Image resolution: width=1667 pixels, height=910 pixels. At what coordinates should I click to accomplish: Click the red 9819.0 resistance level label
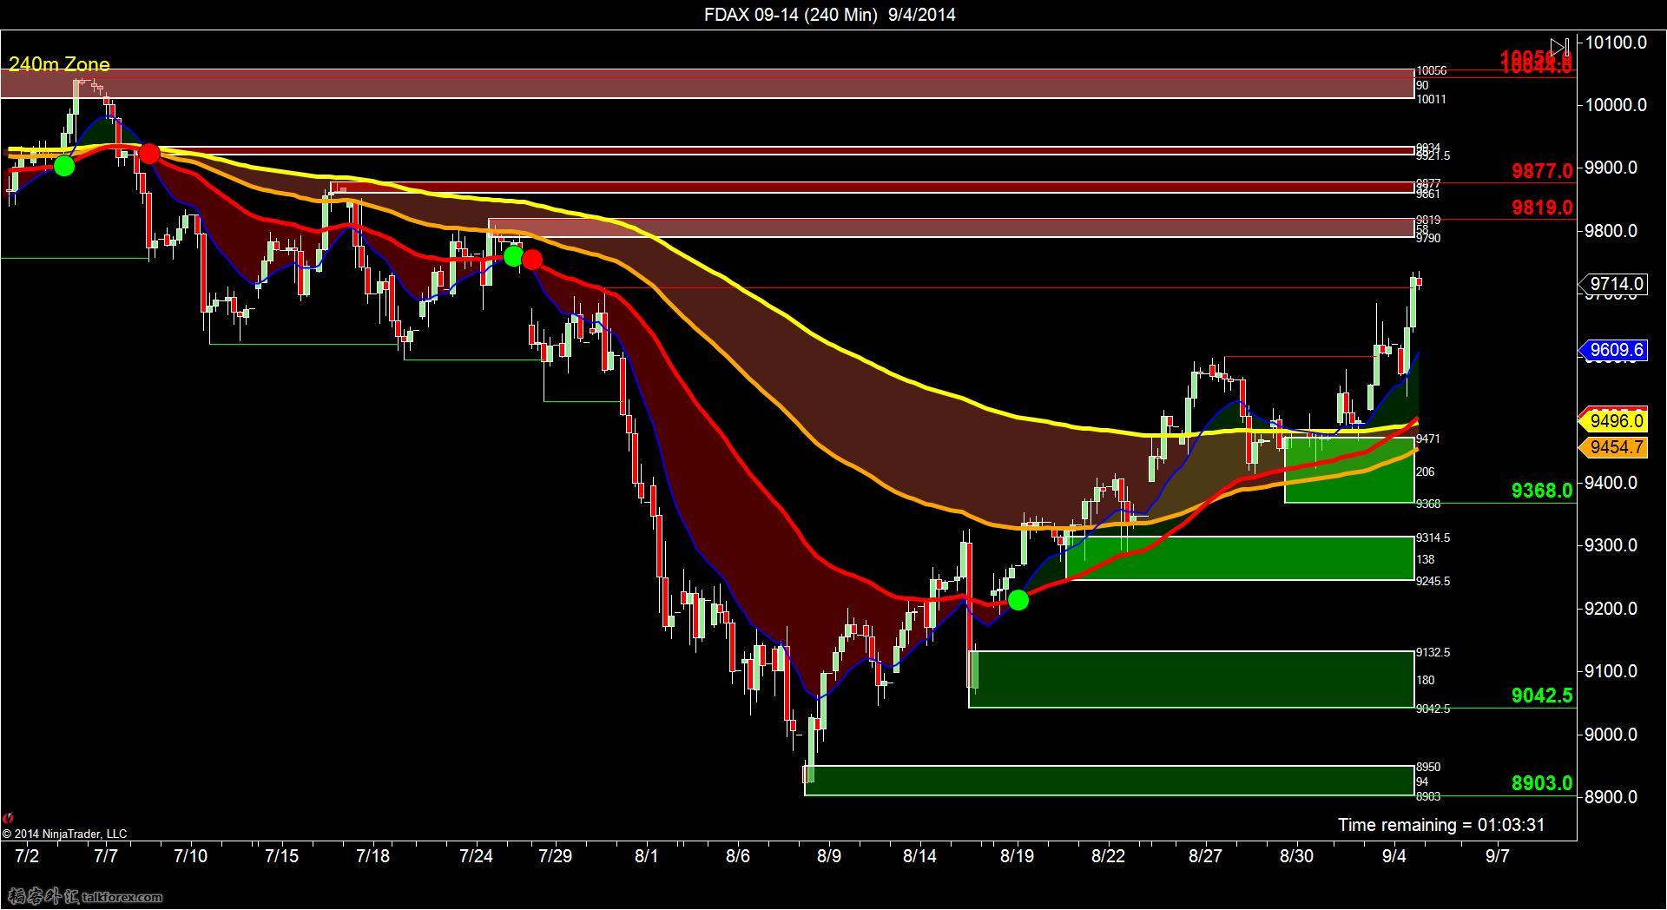pos(1542,208)
